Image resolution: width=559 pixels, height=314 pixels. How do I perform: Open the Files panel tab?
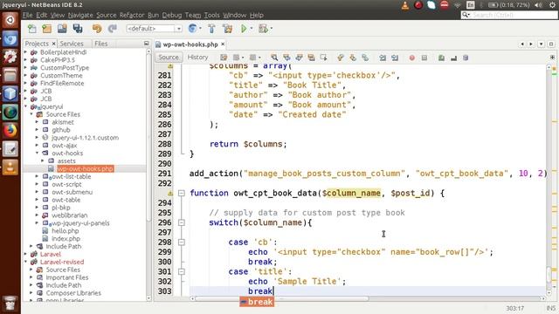pyautogui.click(x=101, y=44)
